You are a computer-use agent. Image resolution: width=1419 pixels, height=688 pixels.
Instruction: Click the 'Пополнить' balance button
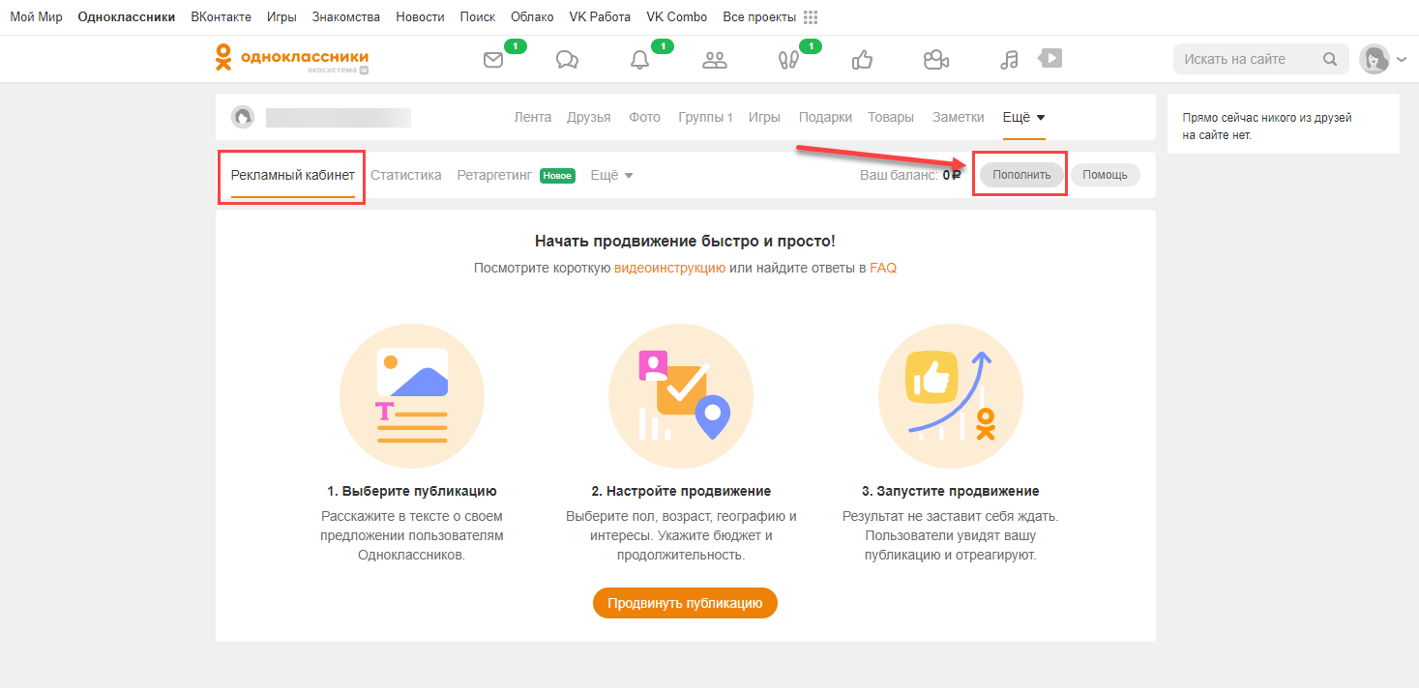1021,175
